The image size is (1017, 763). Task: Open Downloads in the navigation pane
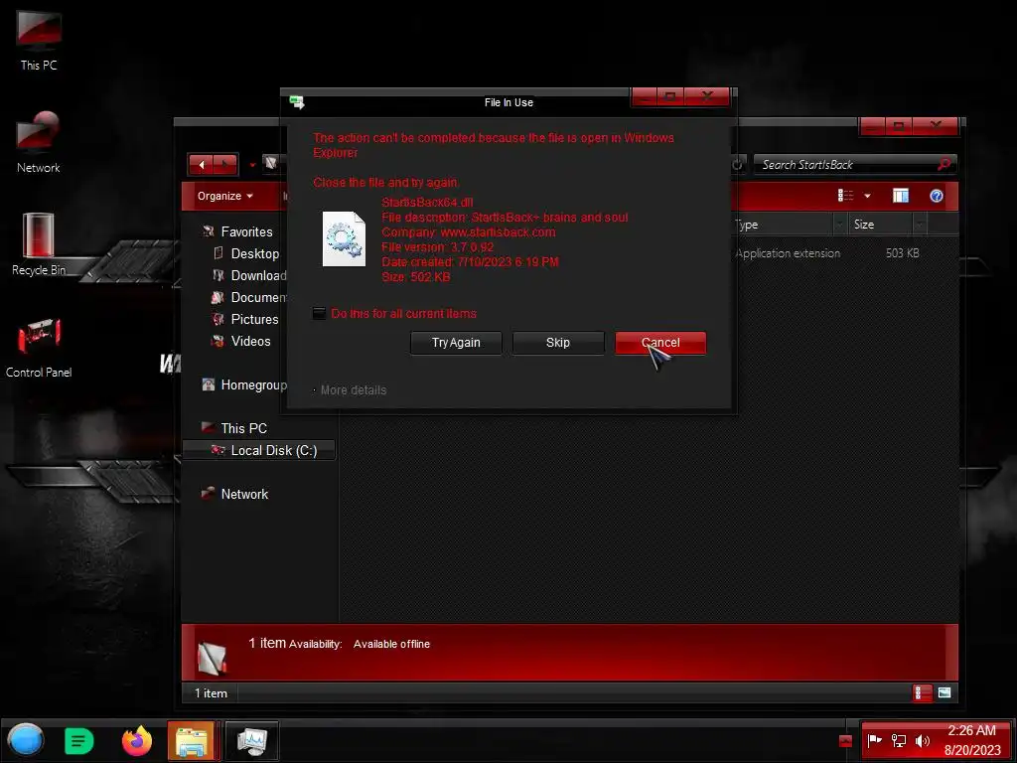point(258,276)
